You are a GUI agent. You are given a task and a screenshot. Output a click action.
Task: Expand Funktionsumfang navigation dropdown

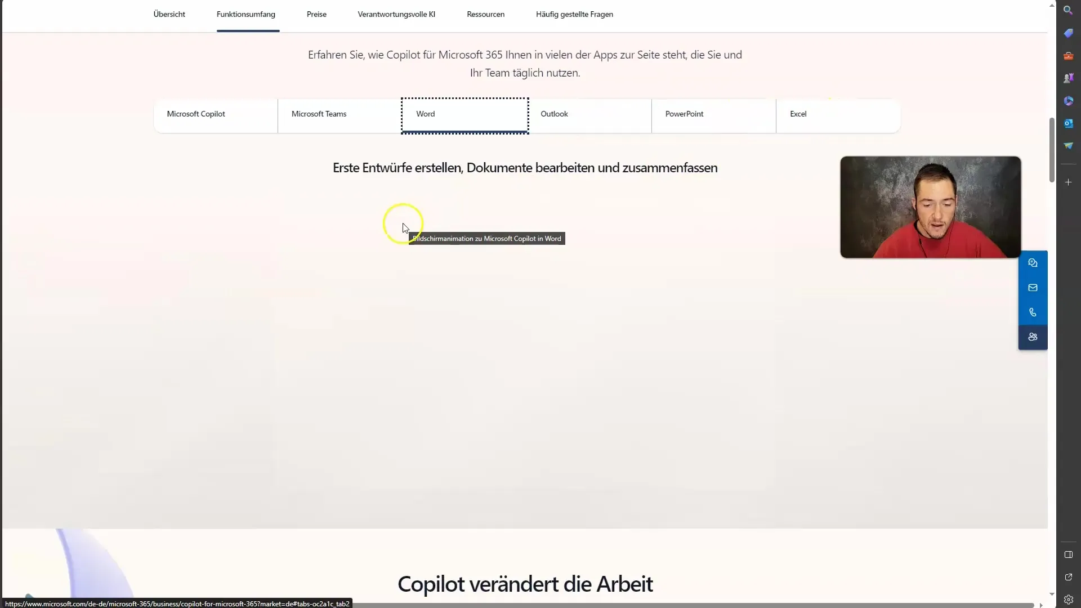tap(245, 14)
